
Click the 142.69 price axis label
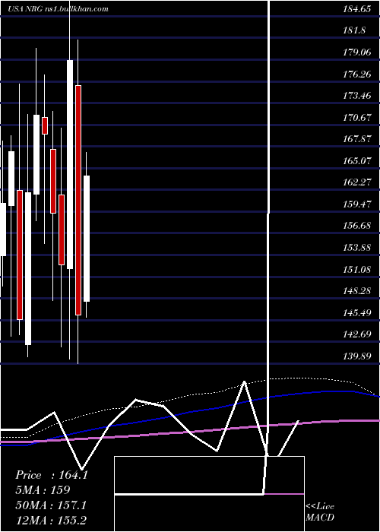[x=356, y=334]
